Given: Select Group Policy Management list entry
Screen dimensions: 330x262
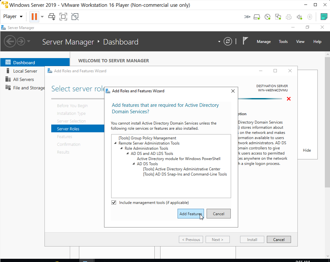Looking at the screenshot, I should tap(147, 138).
